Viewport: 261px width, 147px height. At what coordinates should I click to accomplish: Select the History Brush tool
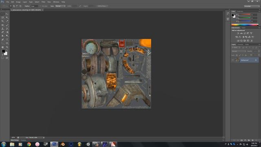point(7,29)
